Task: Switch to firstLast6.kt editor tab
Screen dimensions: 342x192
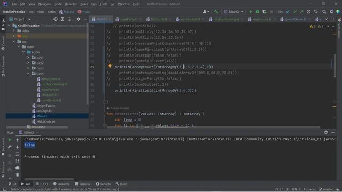Action: point(159,19)
